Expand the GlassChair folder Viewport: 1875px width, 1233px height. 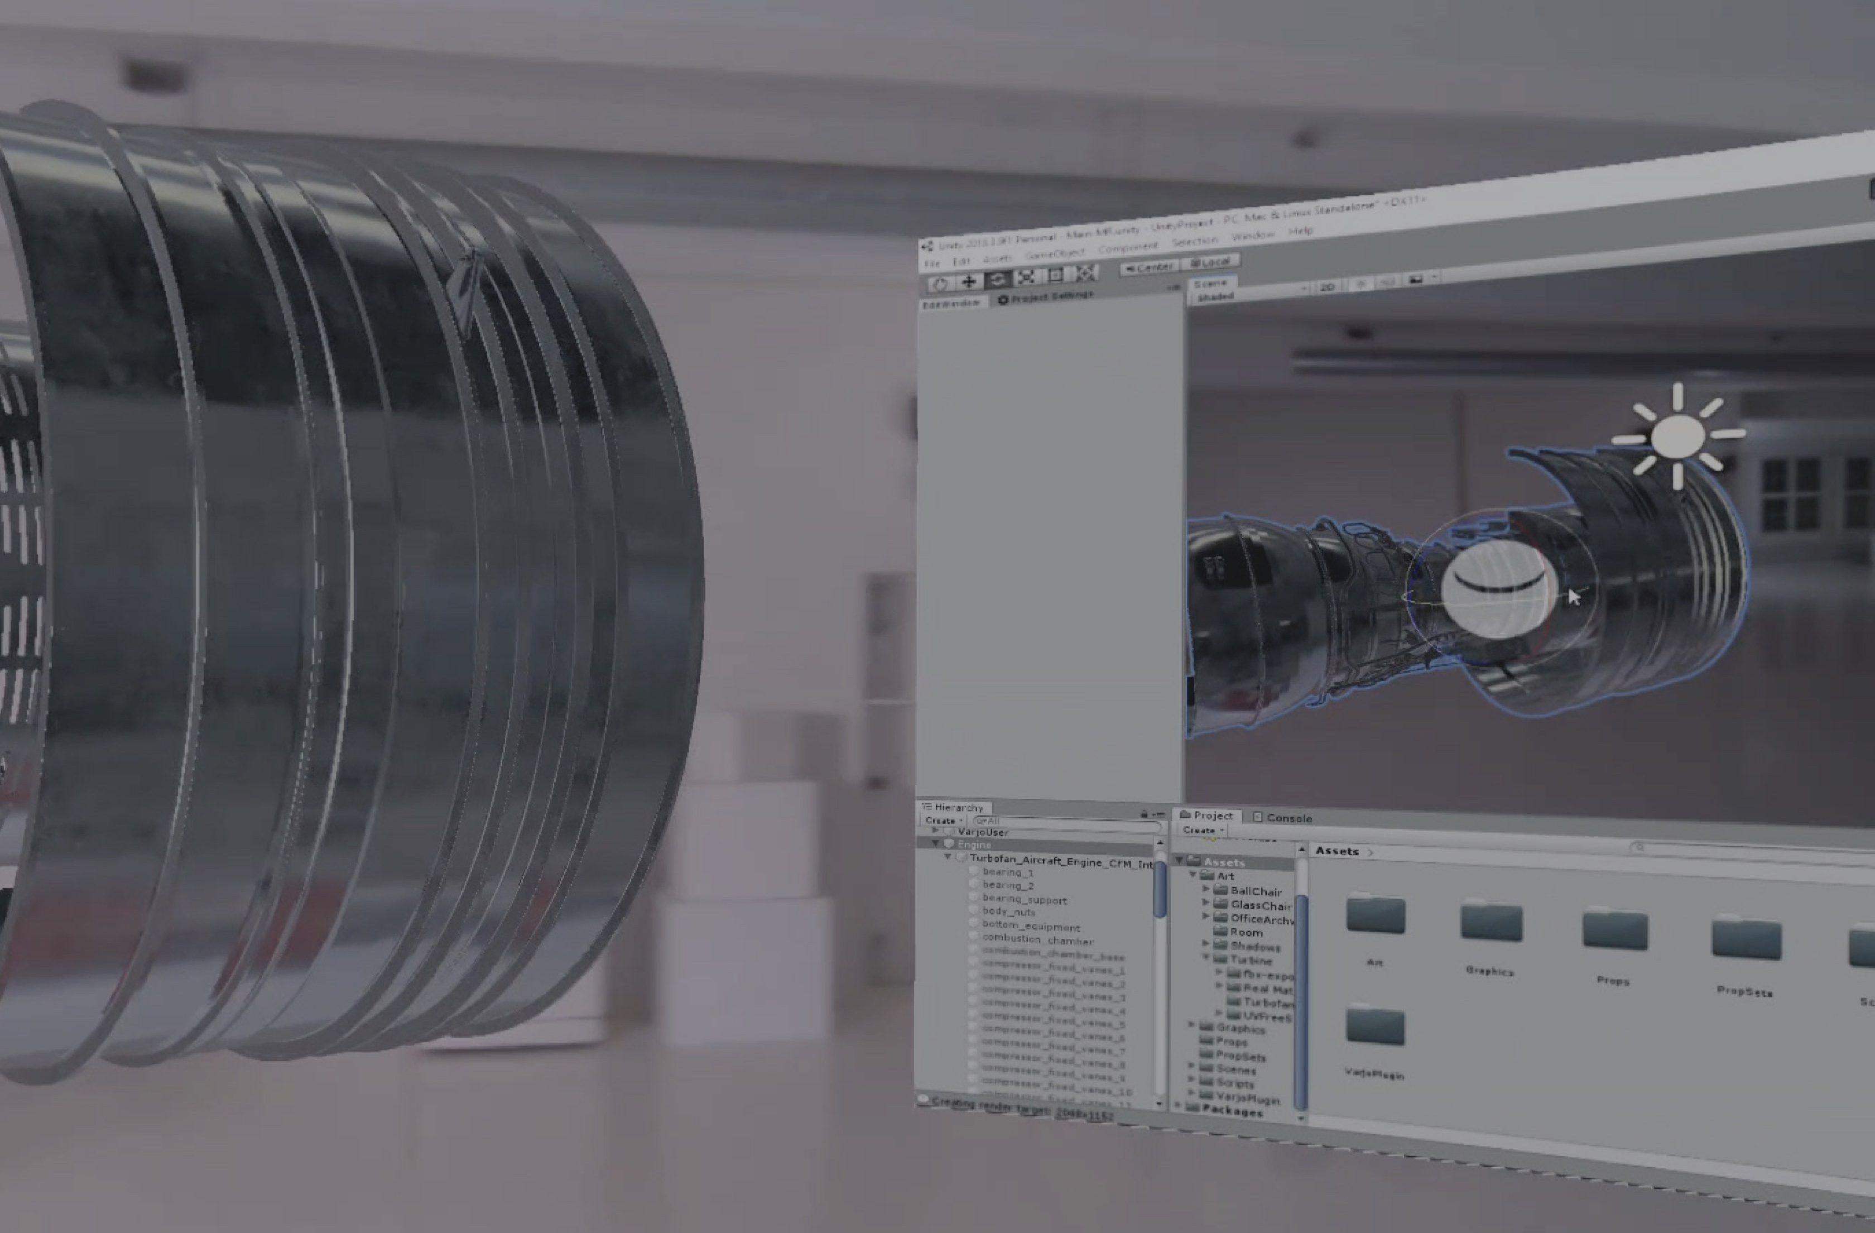[1205, 903]
